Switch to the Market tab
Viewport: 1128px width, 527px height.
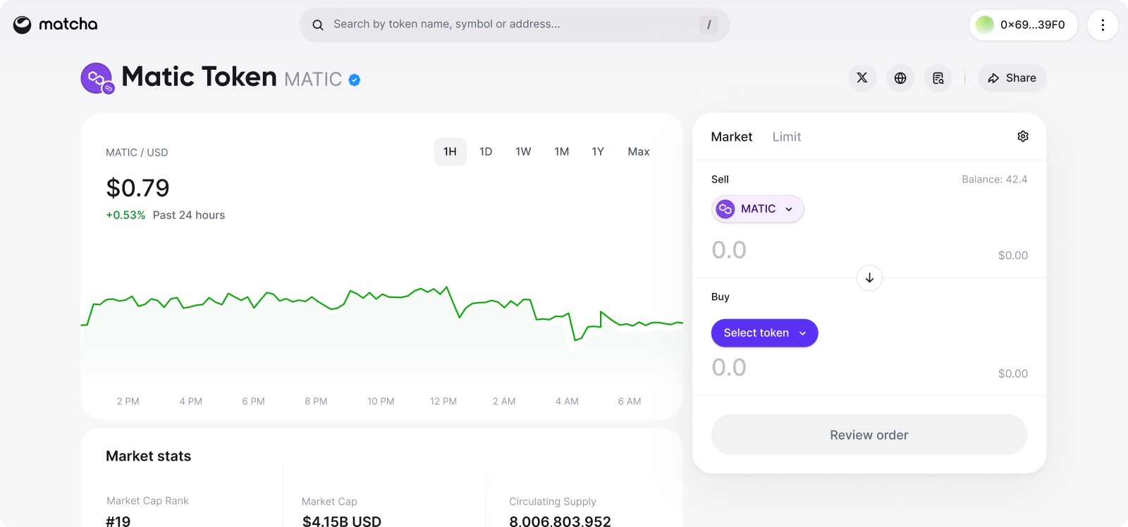tap(731, 137)
